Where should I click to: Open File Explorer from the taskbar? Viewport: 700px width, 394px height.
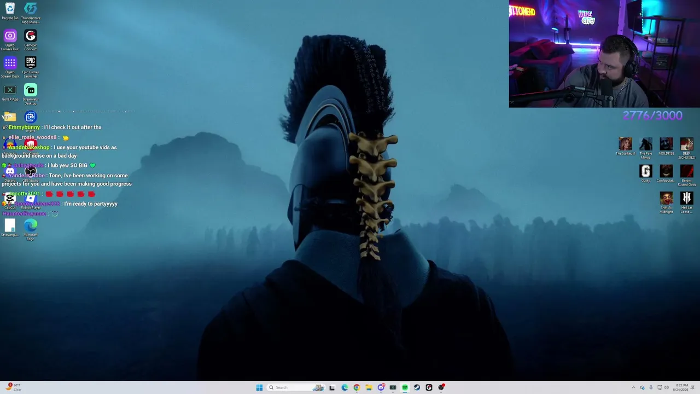tap(369, 387)
